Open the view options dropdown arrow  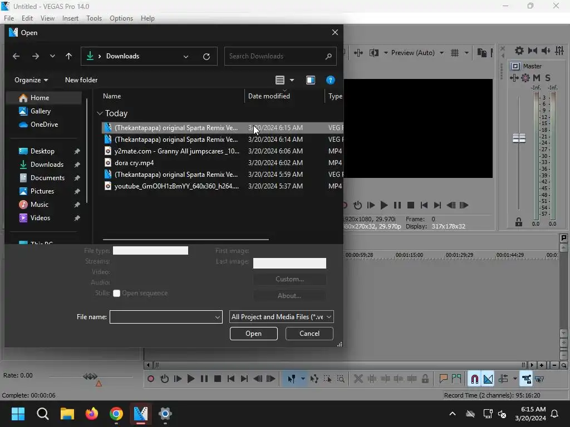(x=292, y=80)
